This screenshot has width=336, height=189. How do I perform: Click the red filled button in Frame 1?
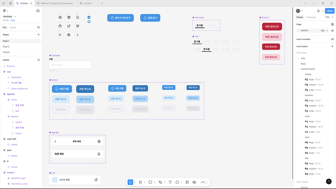(x=272, y=26)
